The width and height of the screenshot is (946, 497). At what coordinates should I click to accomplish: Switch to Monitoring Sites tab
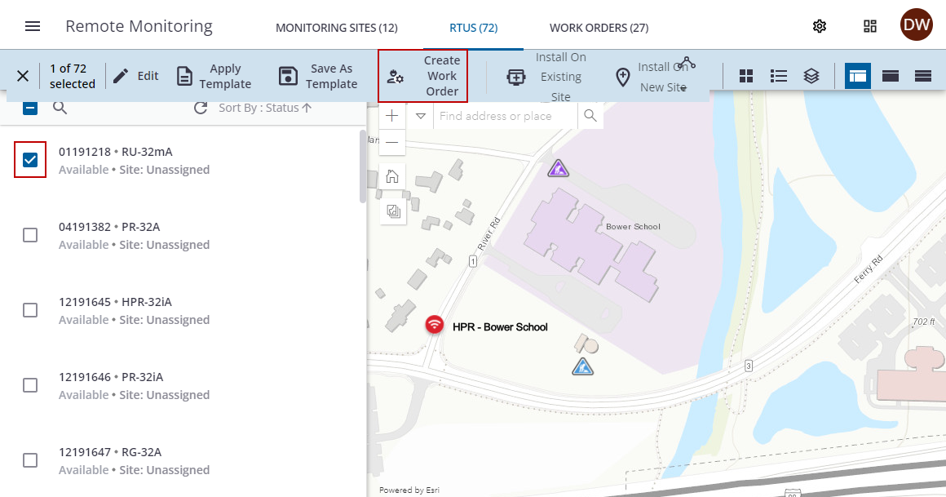coord(336,28)
